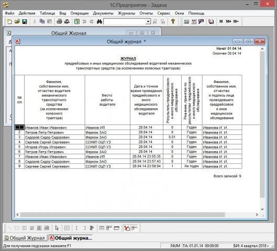
Task: Print the journal with the printer icon
Action: pos(59,21)
